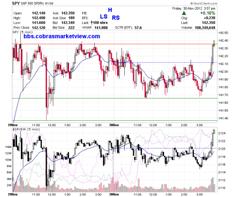Click the SPY ticker symbol title

coord(16,3)
